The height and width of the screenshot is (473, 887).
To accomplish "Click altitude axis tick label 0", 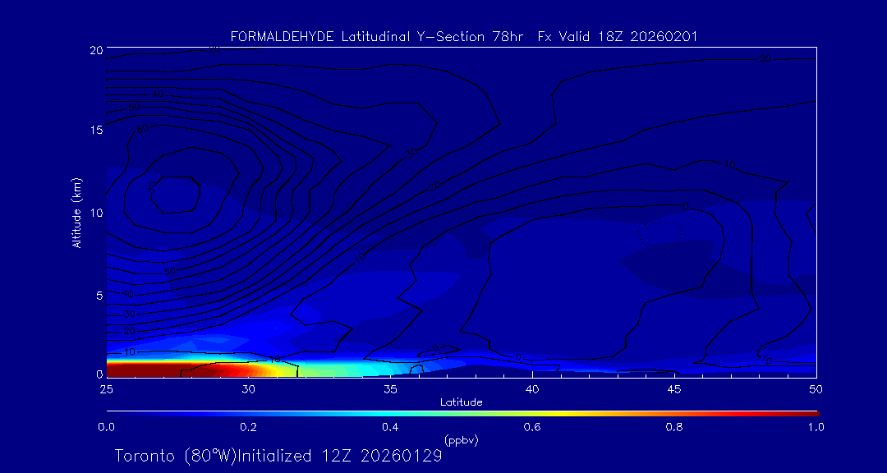I will click(x=99, y=374).
